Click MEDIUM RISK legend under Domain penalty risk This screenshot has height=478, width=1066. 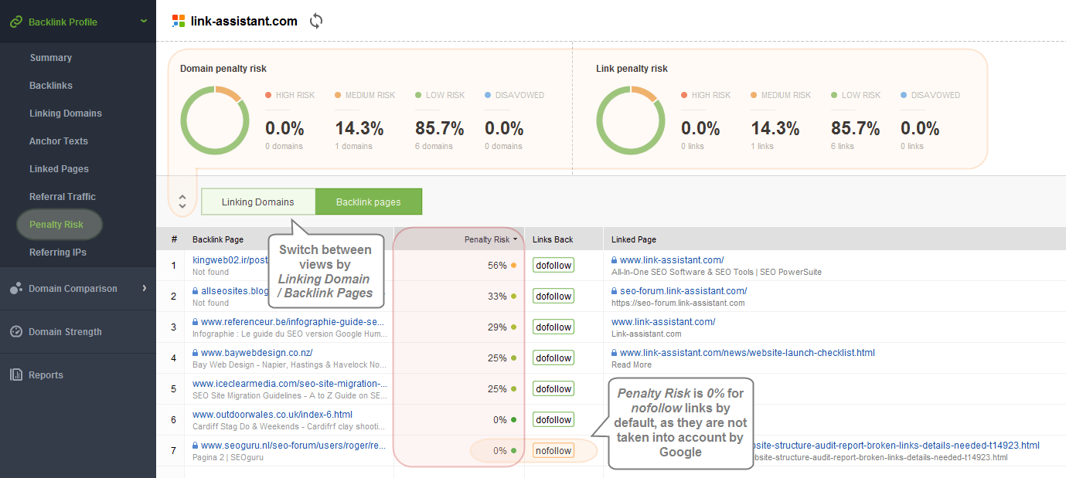tap(365, 96)
